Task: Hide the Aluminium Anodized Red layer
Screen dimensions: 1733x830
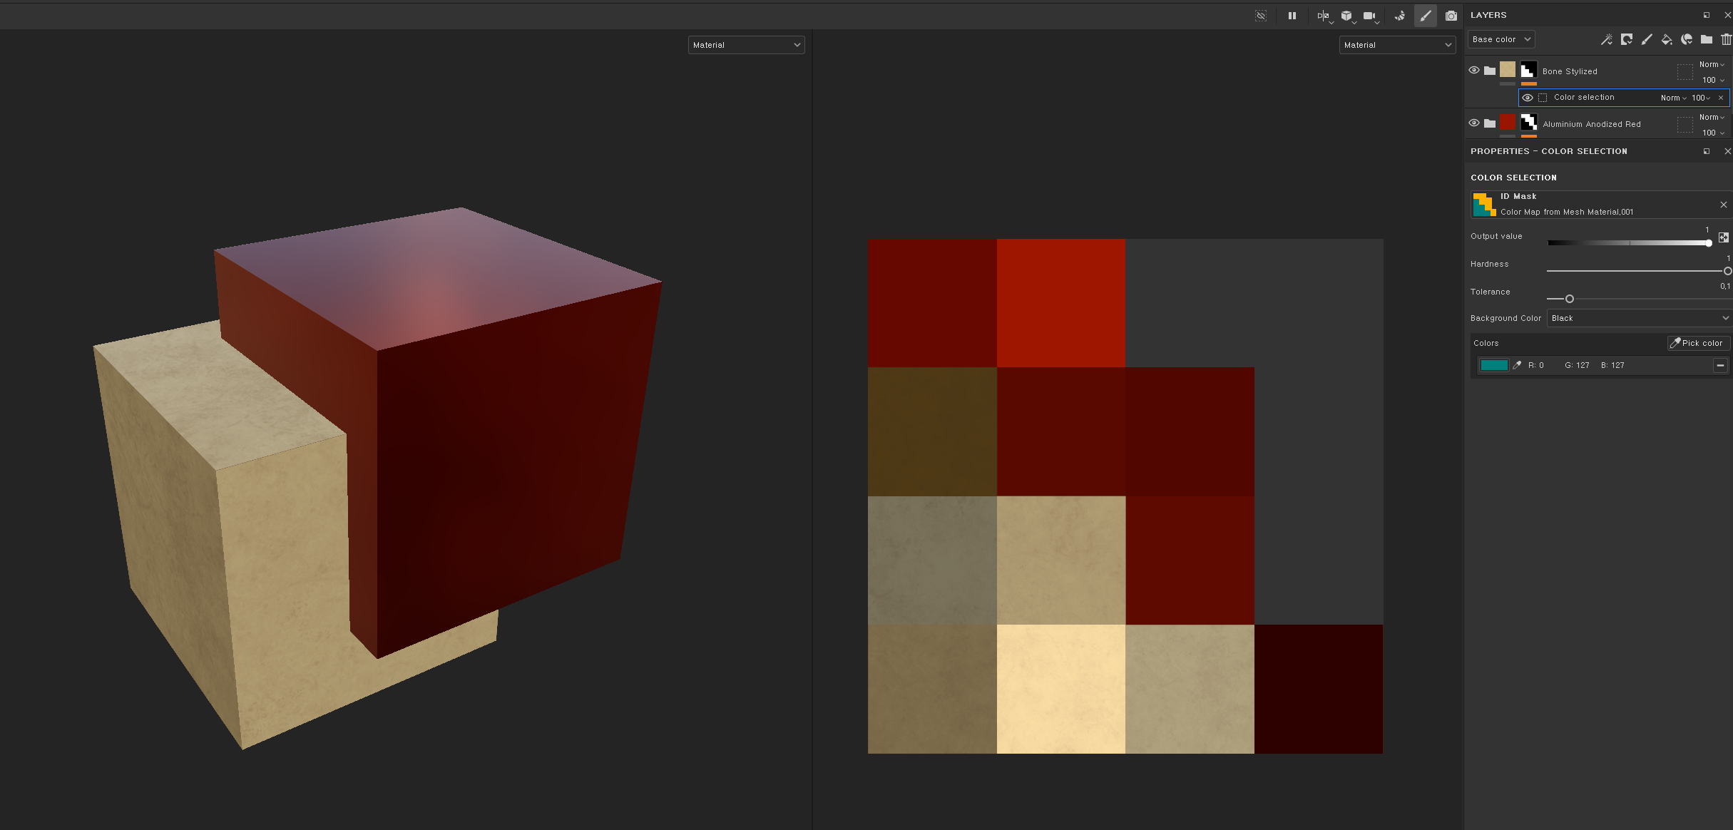Action: click(x=1474, y=123)
